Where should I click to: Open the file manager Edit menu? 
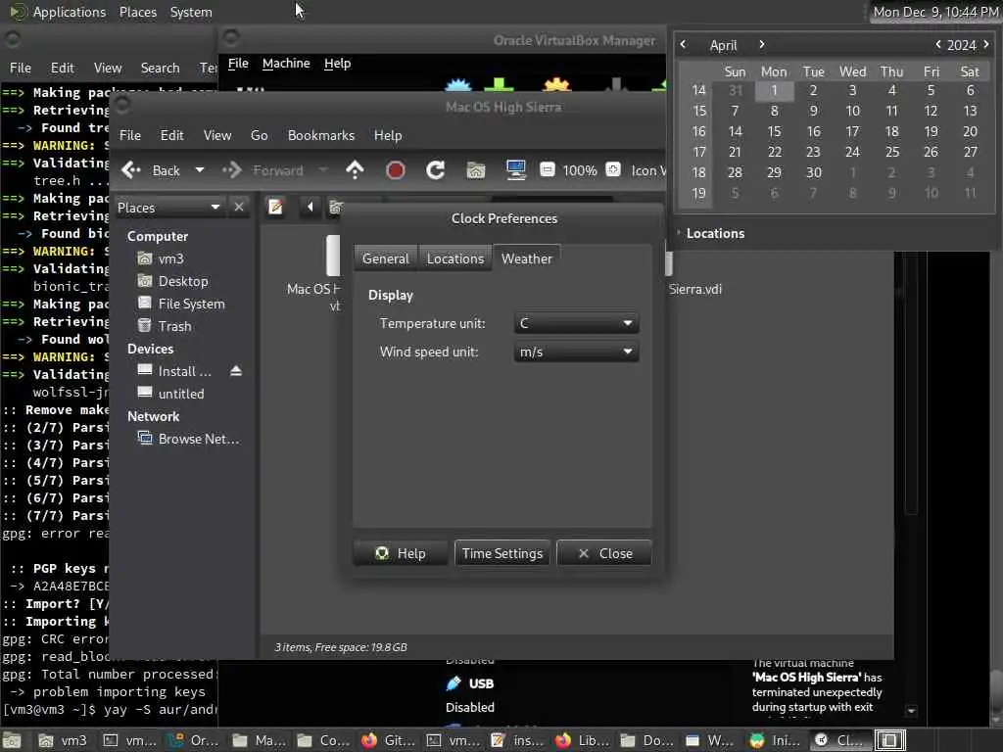click(171, 135)
